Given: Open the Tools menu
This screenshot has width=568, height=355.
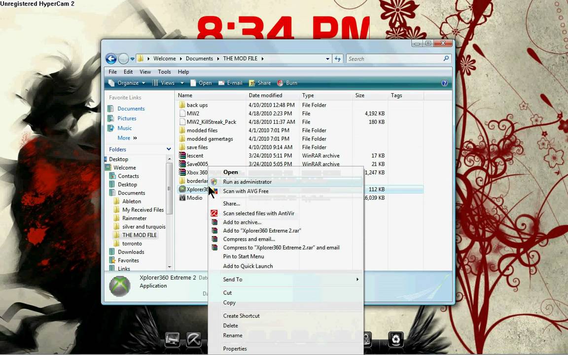Looking at the screenshot, I should [x=164, y=71].
